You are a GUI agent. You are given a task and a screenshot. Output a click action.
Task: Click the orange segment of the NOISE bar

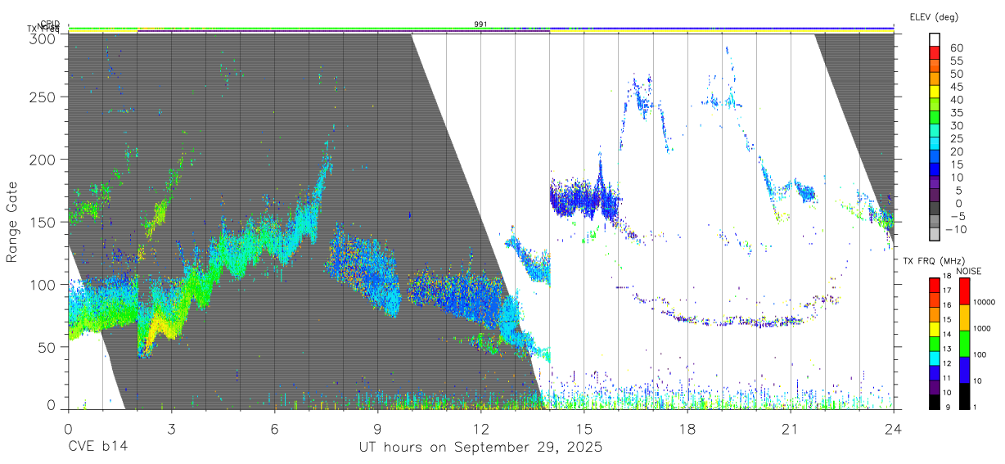tap(964, 318)
